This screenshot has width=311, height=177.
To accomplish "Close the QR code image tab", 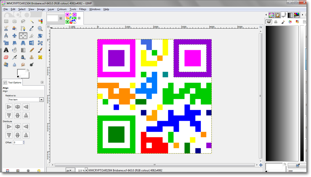I will [79, 18].
